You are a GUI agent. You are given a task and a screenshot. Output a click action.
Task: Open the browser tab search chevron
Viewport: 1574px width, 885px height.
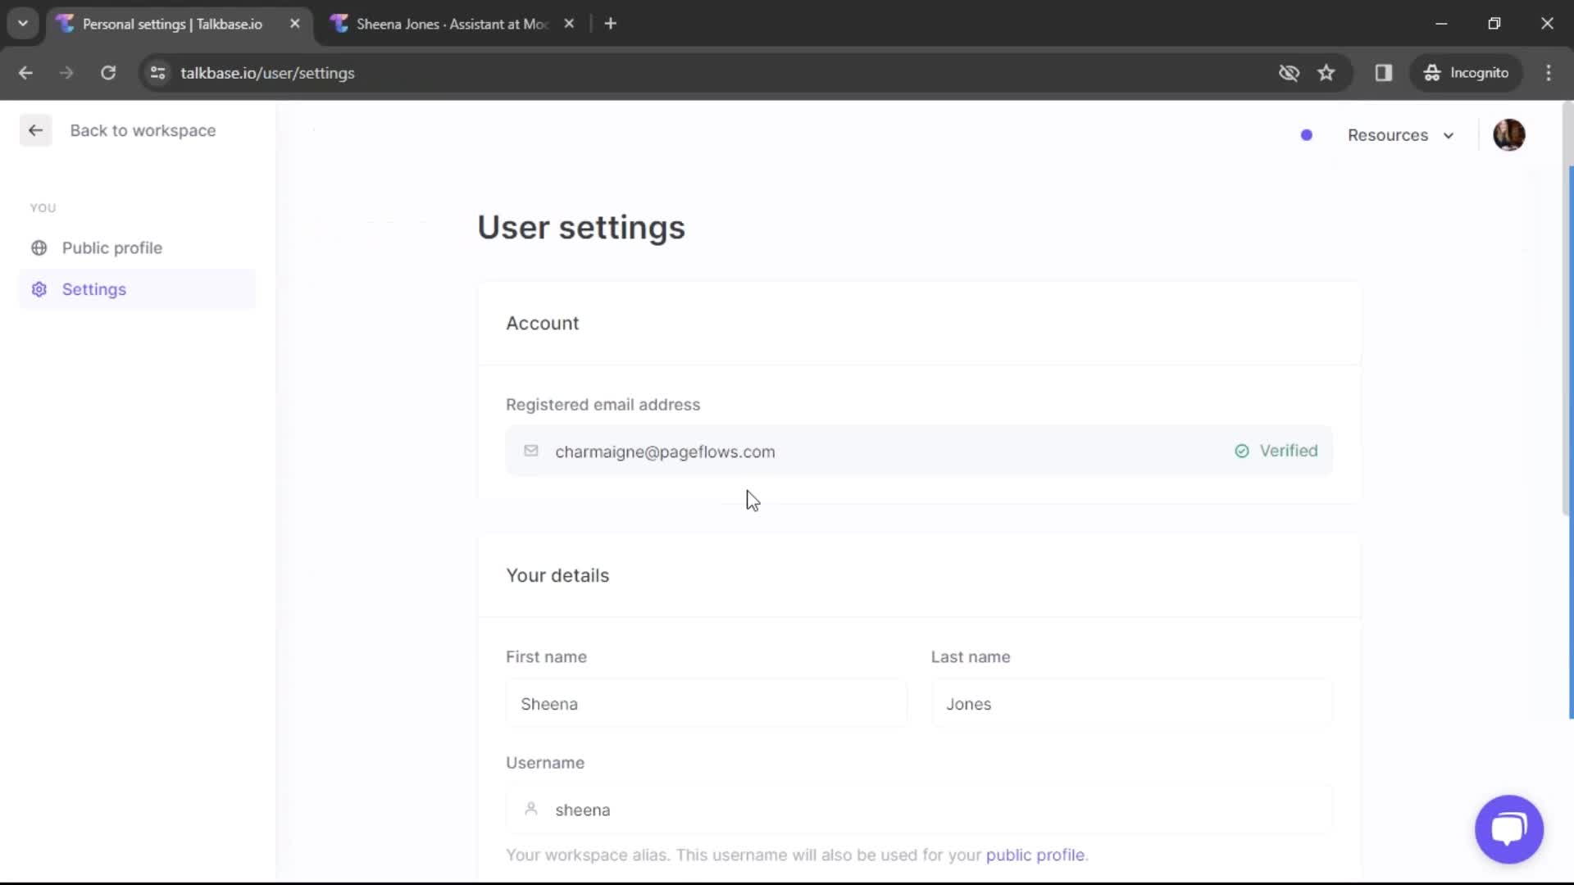click(x=22, y=23)
